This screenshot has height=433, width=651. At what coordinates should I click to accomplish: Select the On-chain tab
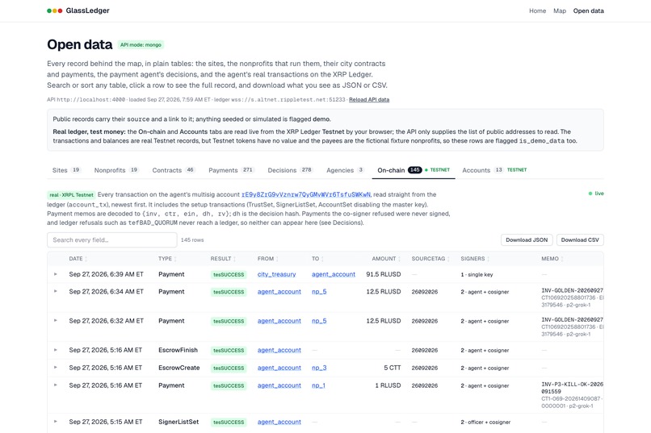(414, 170)
